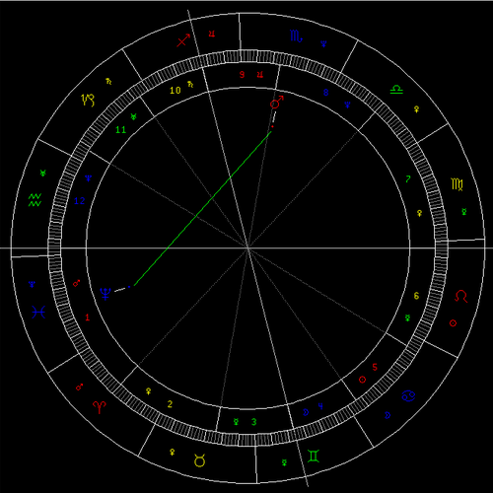Click house number 11 label
This screenshot has height=493, width=493.
(x=120, y=130)
